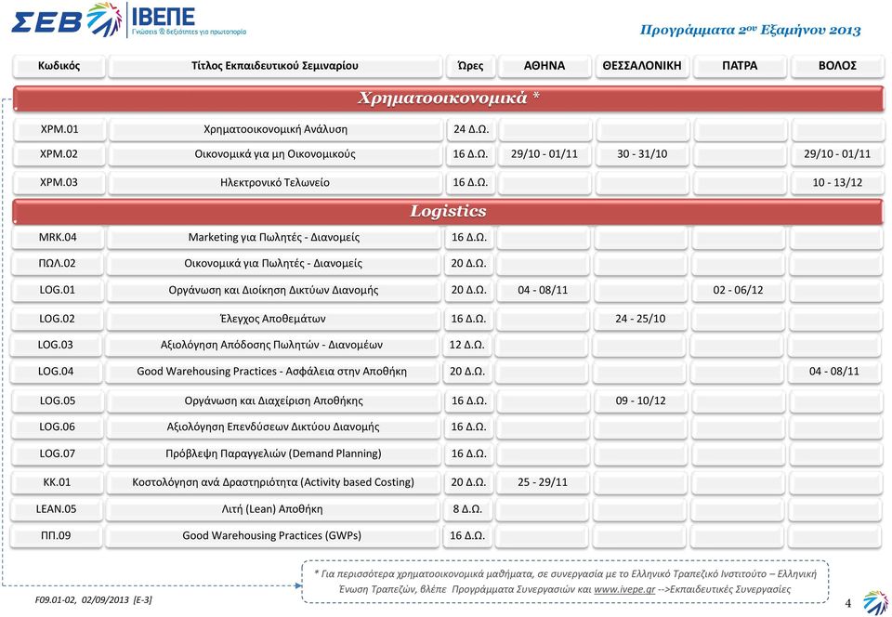Click the title Οργάνωση και Διοίκηση Δικτύων Διανομής
The image size is (892, 617).
273,290
